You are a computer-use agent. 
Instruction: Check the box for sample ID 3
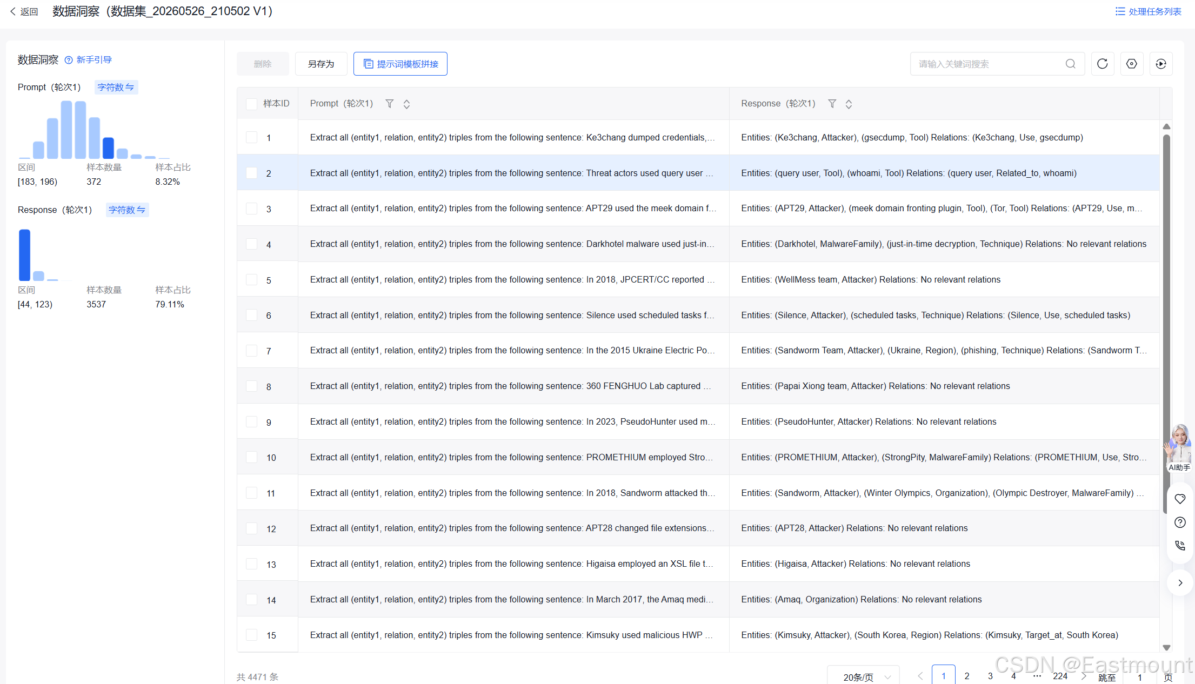pos(251,209)
